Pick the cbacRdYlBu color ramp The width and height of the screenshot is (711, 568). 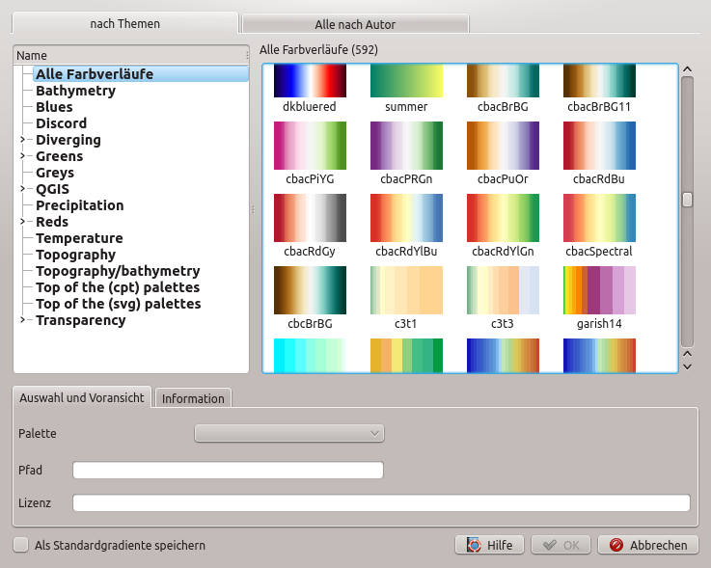[406, 218]
